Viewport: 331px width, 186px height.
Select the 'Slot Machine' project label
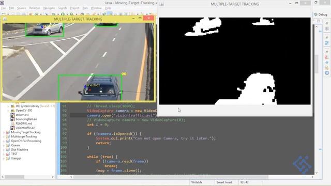(20, 149)
